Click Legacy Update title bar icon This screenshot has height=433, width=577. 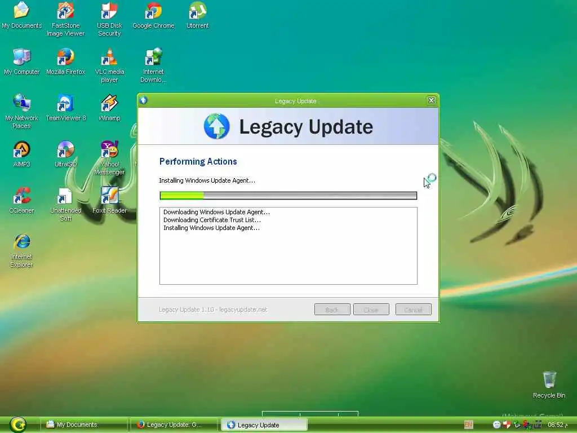pos(144,100)
